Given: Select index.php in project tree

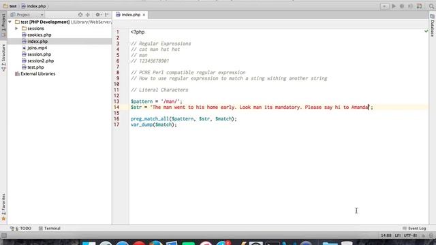Looking at the screenshot, I should (x=37, y=42).
